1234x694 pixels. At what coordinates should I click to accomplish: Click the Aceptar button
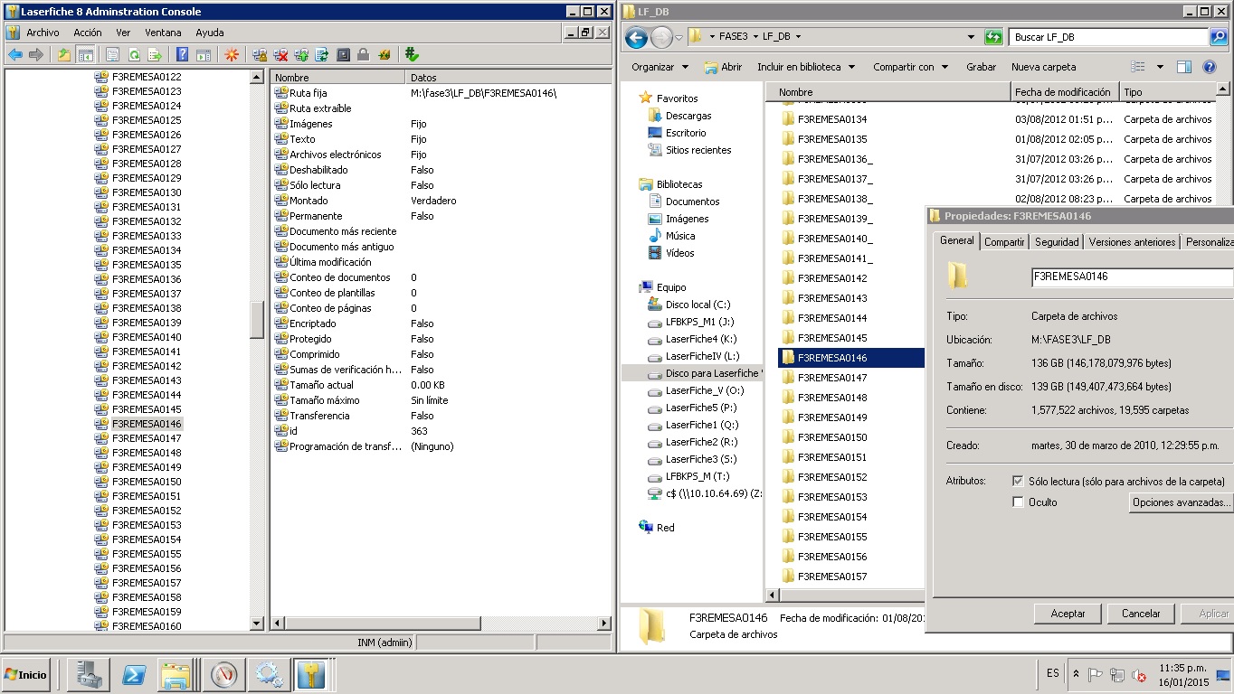point(1068,614)
